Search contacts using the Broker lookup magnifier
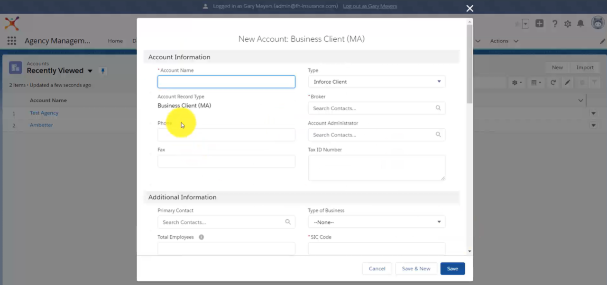The width and height of the screenshot is (607, 285). pyautogui.click(x=438, y=108)
